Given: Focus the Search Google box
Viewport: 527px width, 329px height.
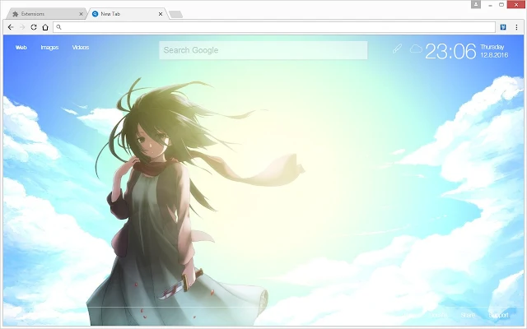Looking at the screenshot, I should click(263, 50).
